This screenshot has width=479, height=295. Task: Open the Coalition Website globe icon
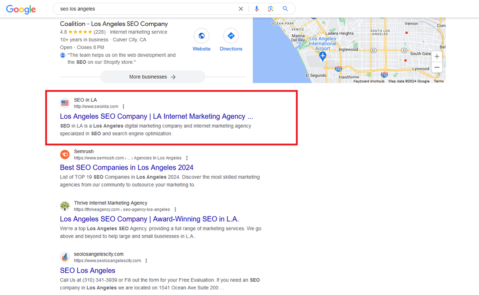coord(202,36)
